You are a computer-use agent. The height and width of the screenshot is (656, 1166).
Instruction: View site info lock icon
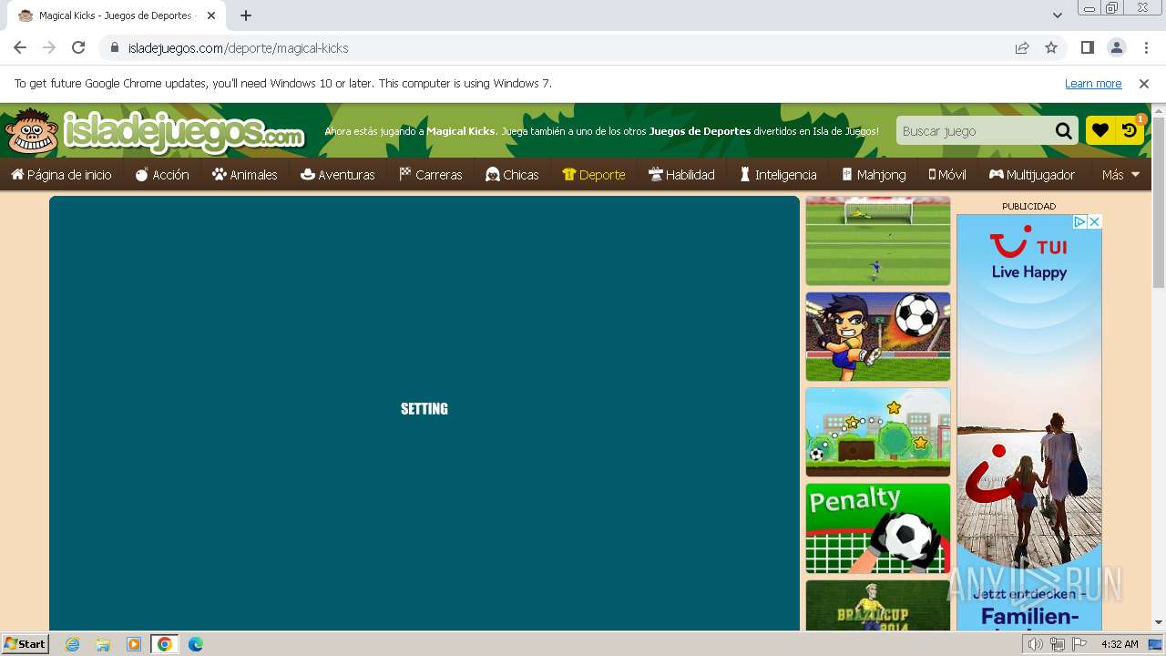(115, 48)
